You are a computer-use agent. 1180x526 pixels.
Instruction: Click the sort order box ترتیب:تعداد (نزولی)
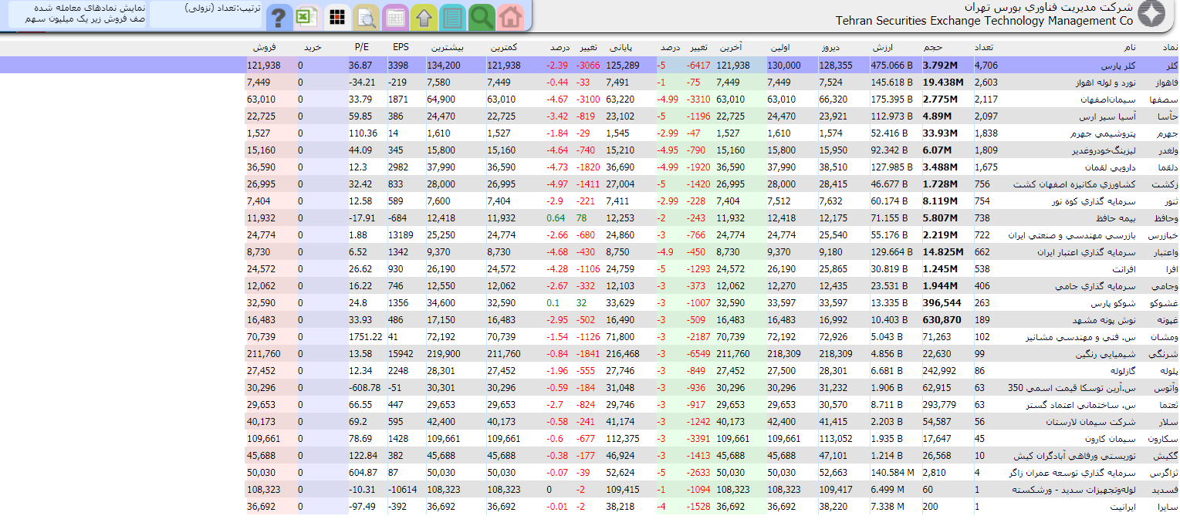[206, 15]
